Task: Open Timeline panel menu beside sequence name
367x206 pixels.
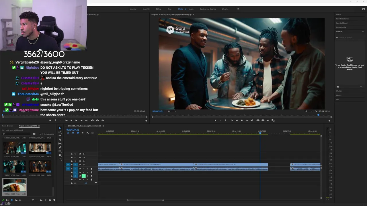Action: coord(103,126)
